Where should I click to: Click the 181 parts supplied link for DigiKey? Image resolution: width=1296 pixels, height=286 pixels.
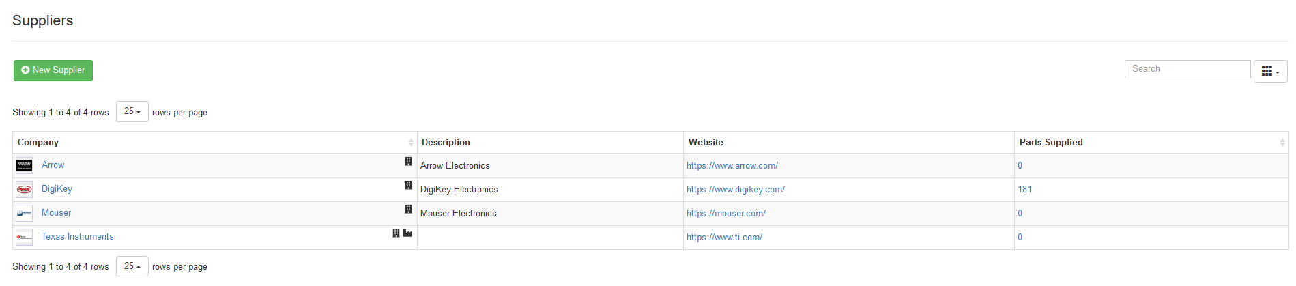click(1024, 190)
